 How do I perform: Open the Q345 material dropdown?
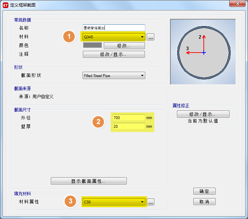(114, 37)
